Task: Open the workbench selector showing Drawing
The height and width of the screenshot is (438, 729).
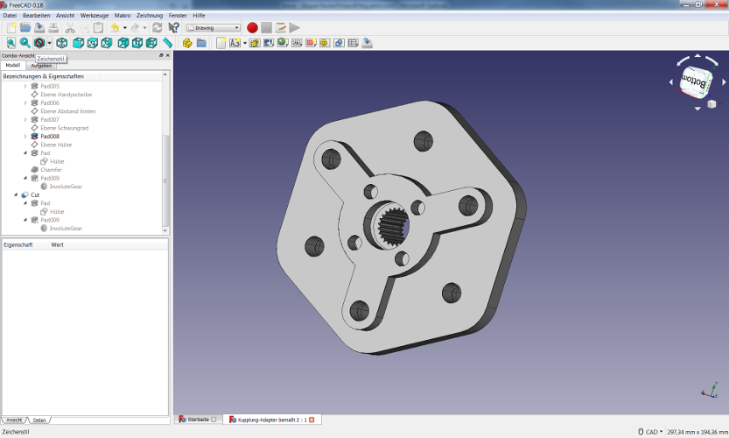Action: [x=213, y=28]
